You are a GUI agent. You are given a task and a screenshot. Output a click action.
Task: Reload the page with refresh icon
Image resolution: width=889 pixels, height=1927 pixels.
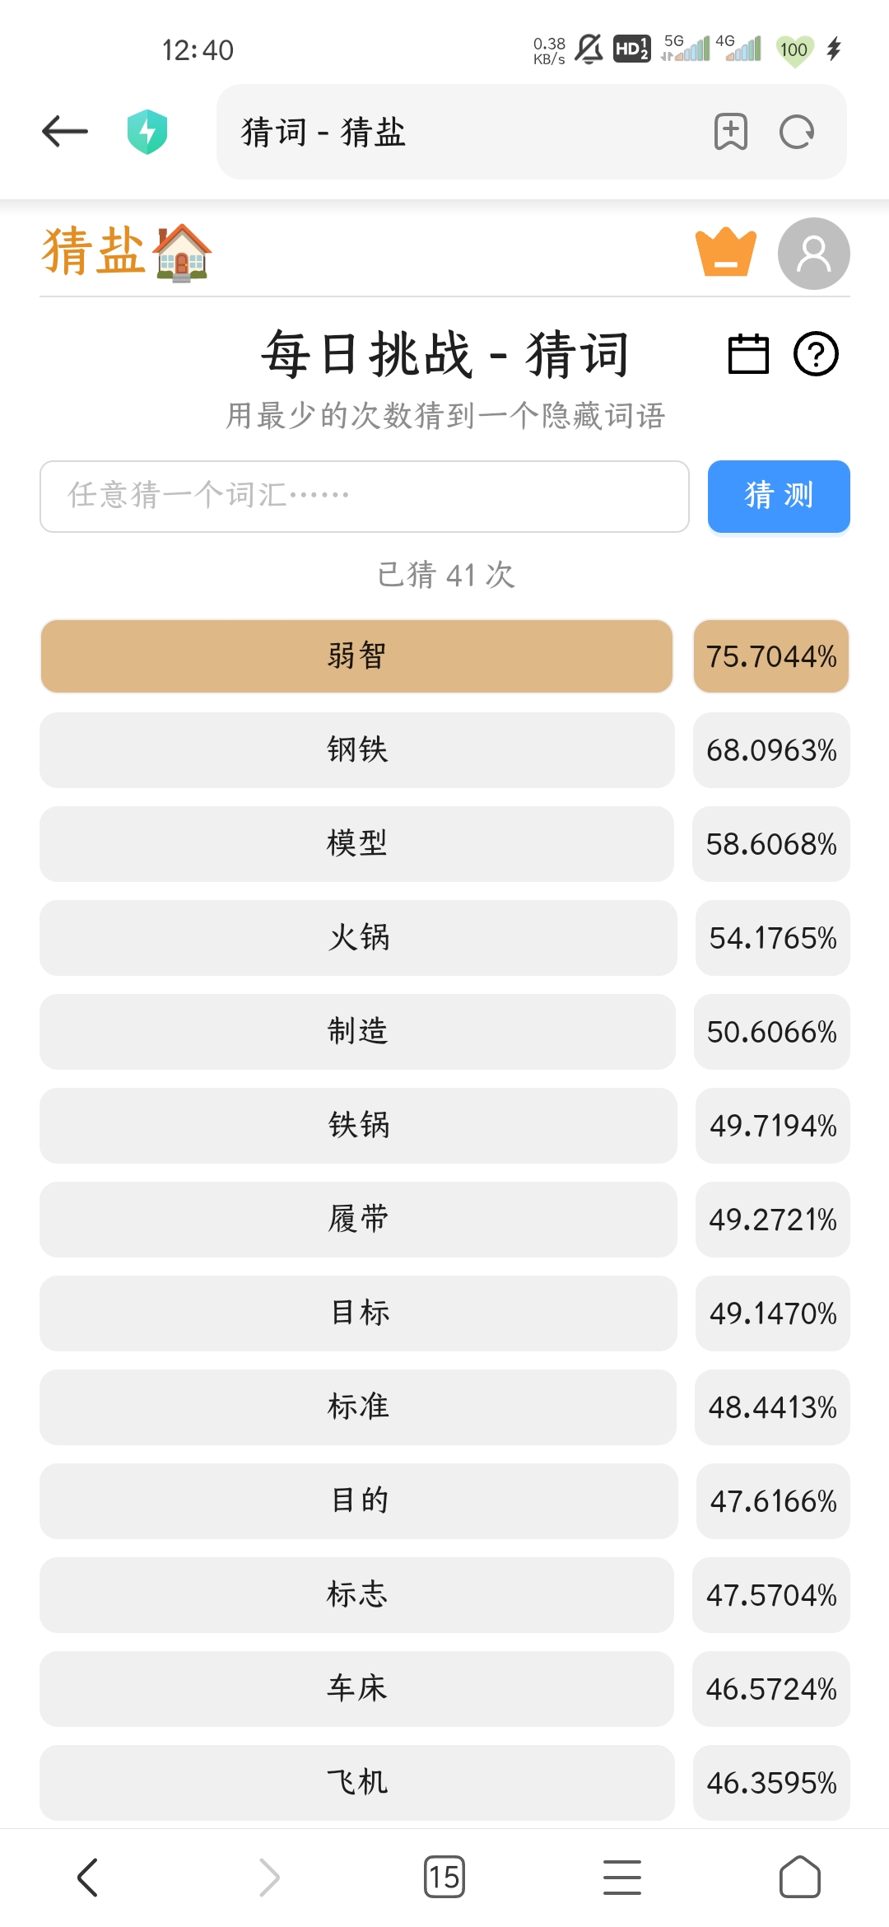tap(797, 132)
